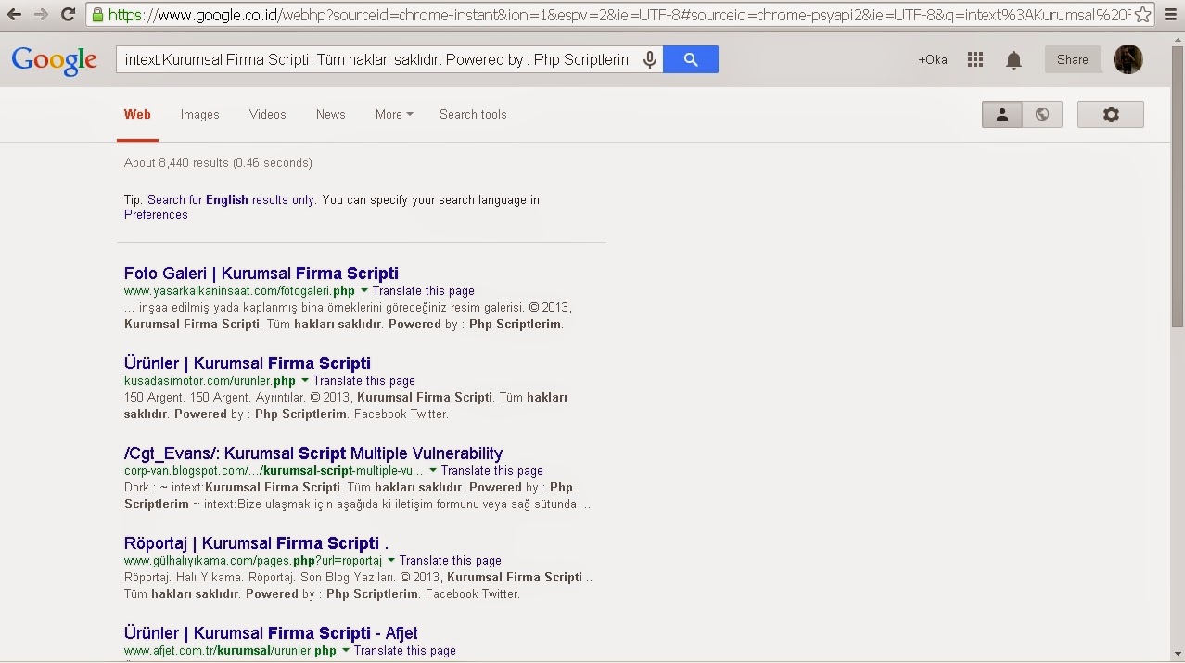
Task: Click Search for English results only
Action: pyautogui.click(x=231, y=199)
